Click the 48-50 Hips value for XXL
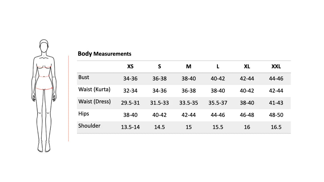Viewport: 324px width, 182px height. click(276, 115)
